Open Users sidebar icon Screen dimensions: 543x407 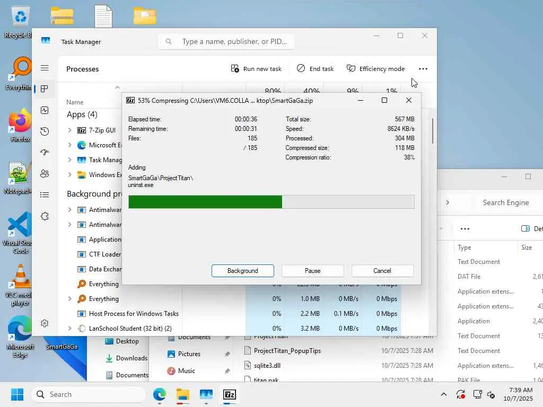click(45, 174)
